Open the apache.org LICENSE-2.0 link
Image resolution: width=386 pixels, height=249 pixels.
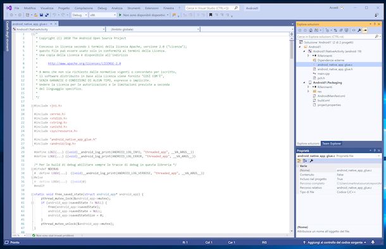click(x=84, y=63)
